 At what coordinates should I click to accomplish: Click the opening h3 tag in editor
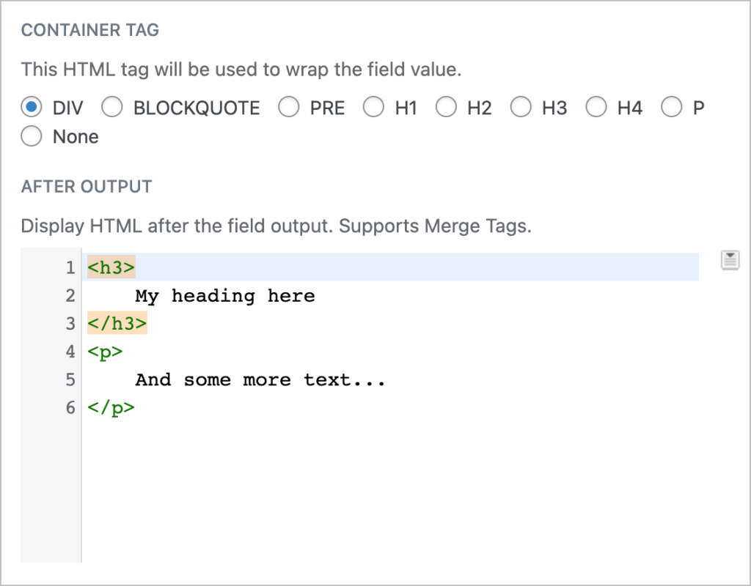(111, 267)
